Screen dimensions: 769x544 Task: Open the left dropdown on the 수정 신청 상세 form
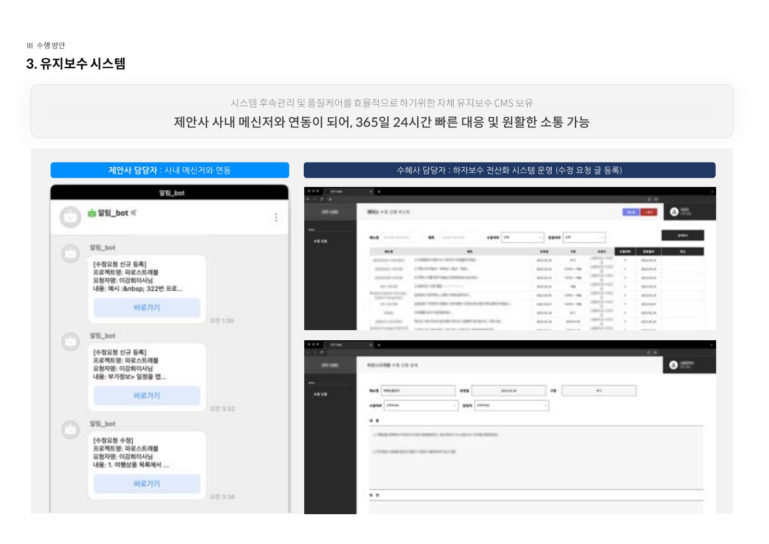(421, 406)
